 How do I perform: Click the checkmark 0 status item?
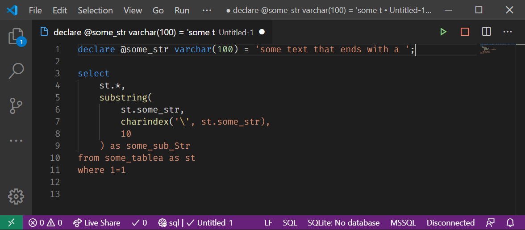coord(139,223)
